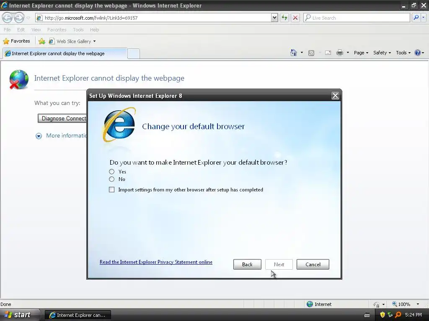Open the Help menu
The width and height of the screenshot is (429, 321).
coord(94,30)
